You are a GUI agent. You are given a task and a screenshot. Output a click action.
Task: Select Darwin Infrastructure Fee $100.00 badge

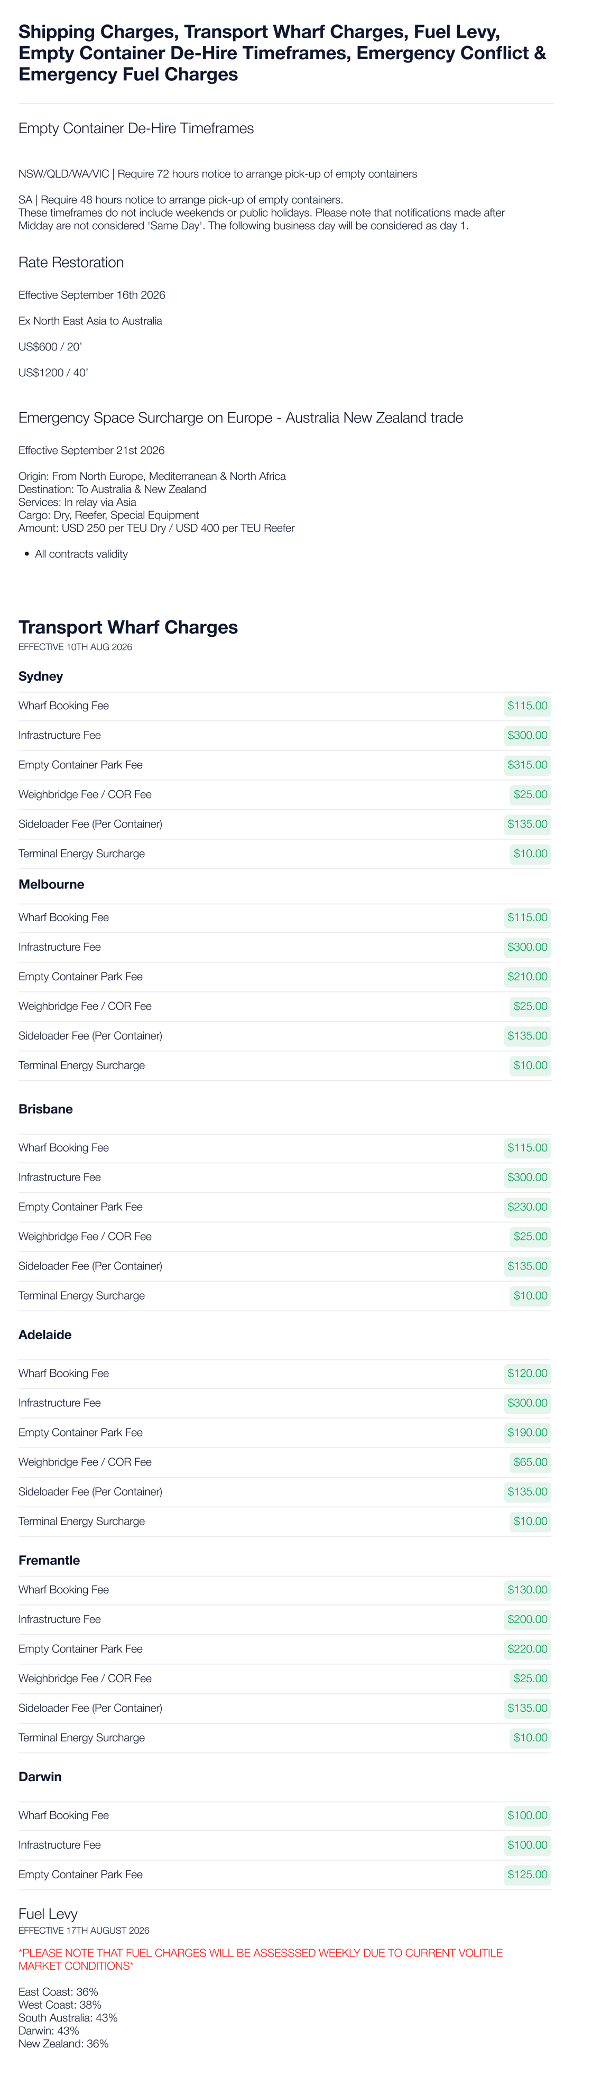(x=526, y=1845)
